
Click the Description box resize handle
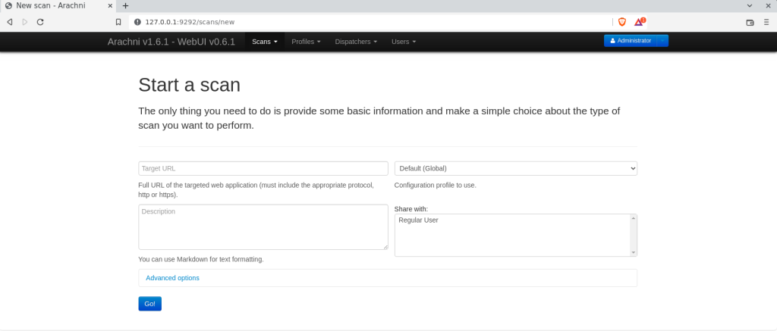(x=385, y=247)
